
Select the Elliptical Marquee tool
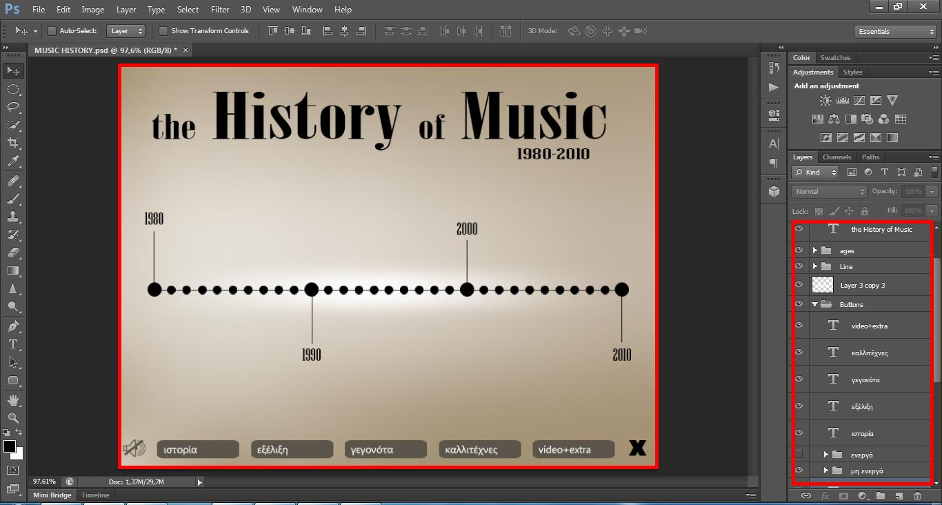point(13,89)
